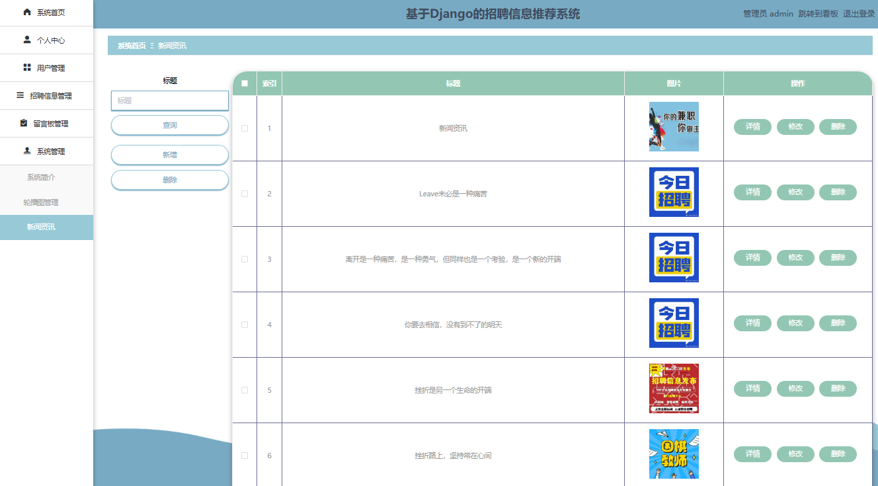Image resolution: width=878 pixels, height=486 pixels.
Task: Click the 索引 column header
Action: click(x=269, y=83)
